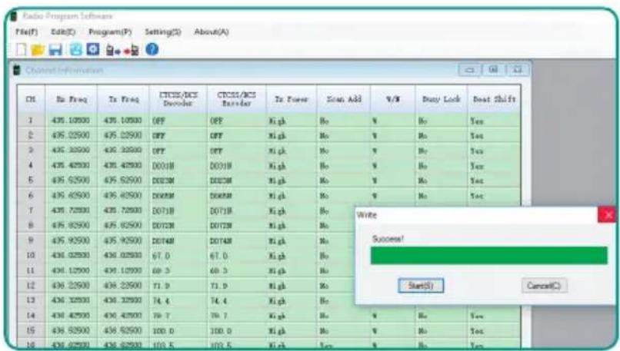The image size is (620, 351).
Task: Close the Write dialog with red X
Action: [x=607, y=215]
